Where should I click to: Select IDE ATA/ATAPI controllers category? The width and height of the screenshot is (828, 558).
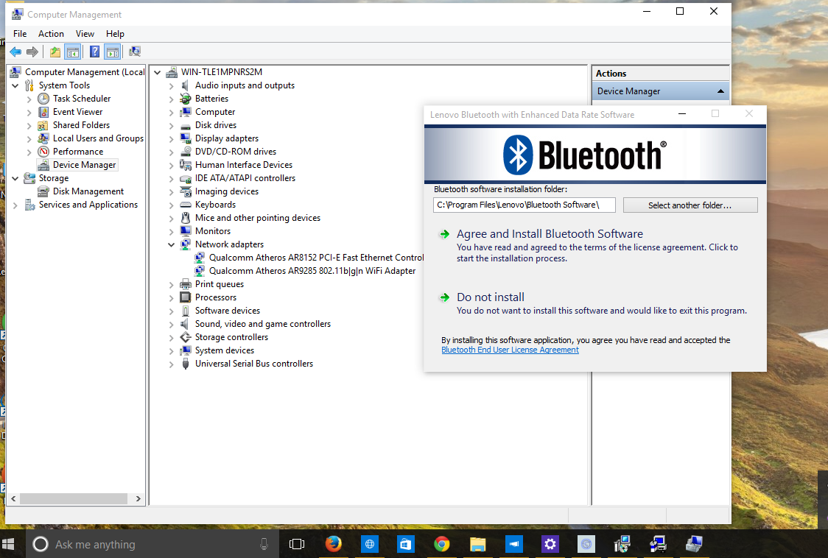coord(245,178)
